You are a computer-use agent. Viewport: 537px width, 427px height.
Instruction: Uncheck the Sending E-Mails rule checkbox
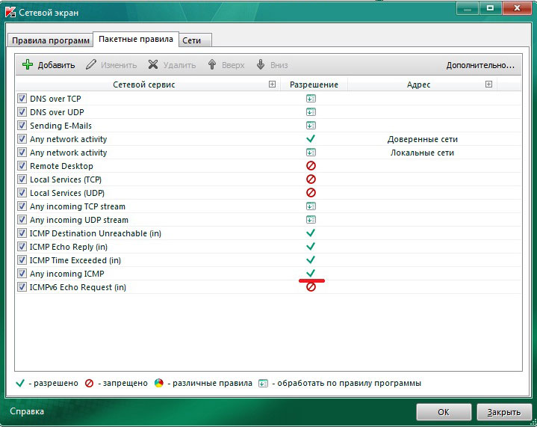22,126
